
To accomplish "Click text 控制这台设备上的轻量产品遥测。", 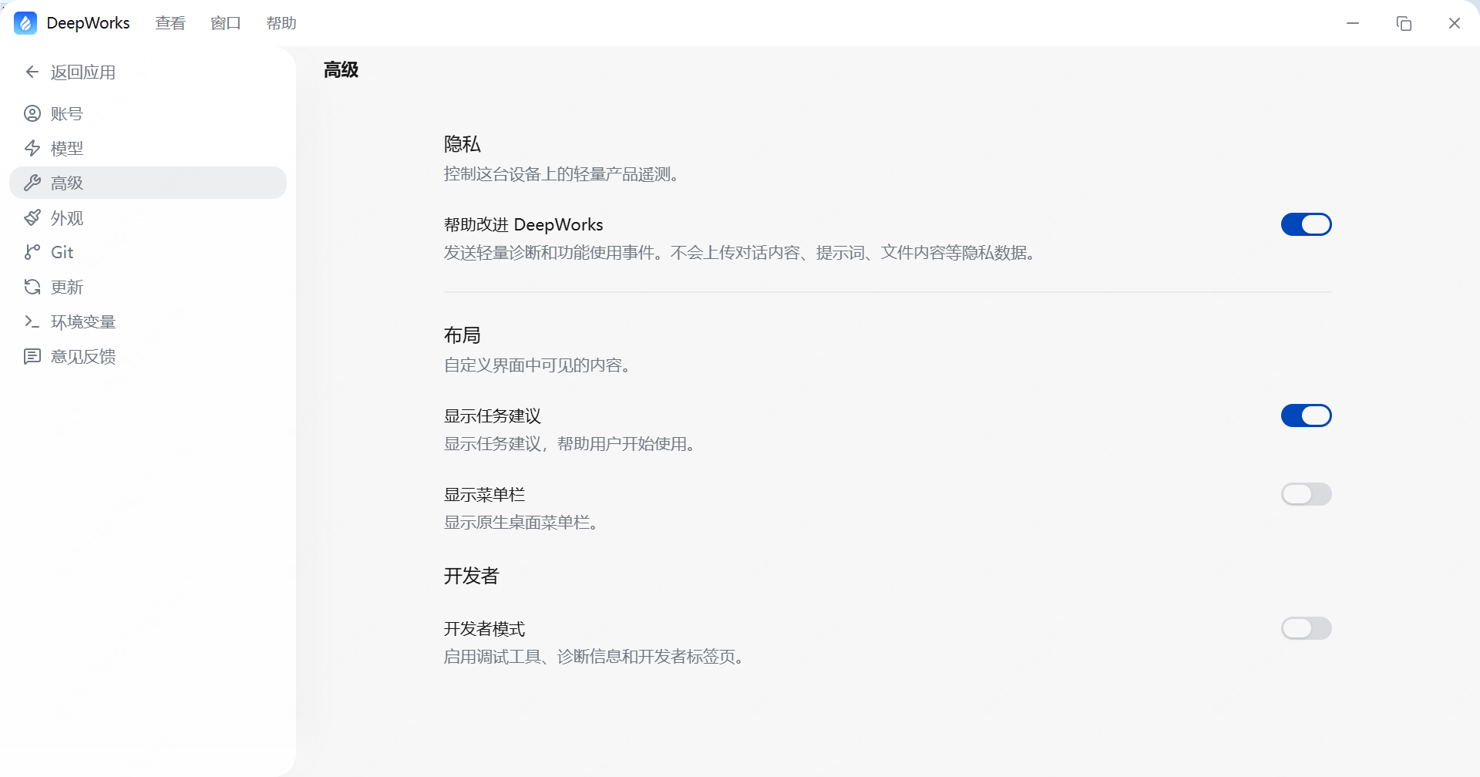I will [561, 174].
